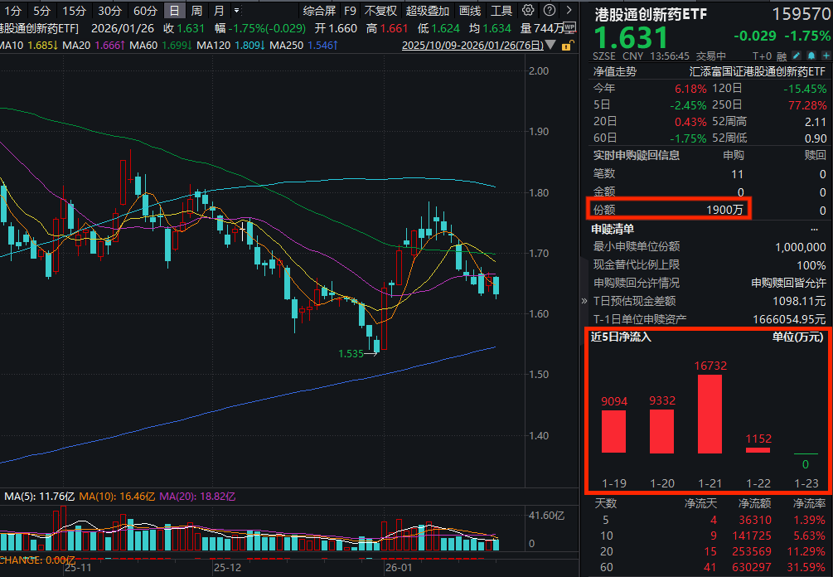
Task: Open the price alert bell icon
Action: tap(810, 55)
